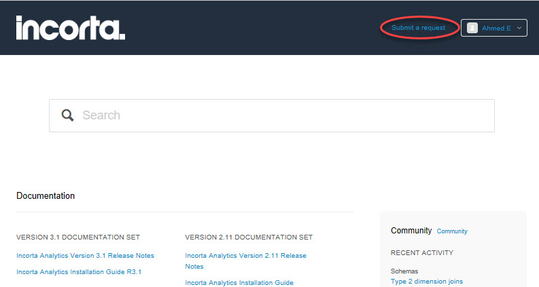Click the VERSION 3.1 DOCUMENTATION SET heading

click(78, 237)
